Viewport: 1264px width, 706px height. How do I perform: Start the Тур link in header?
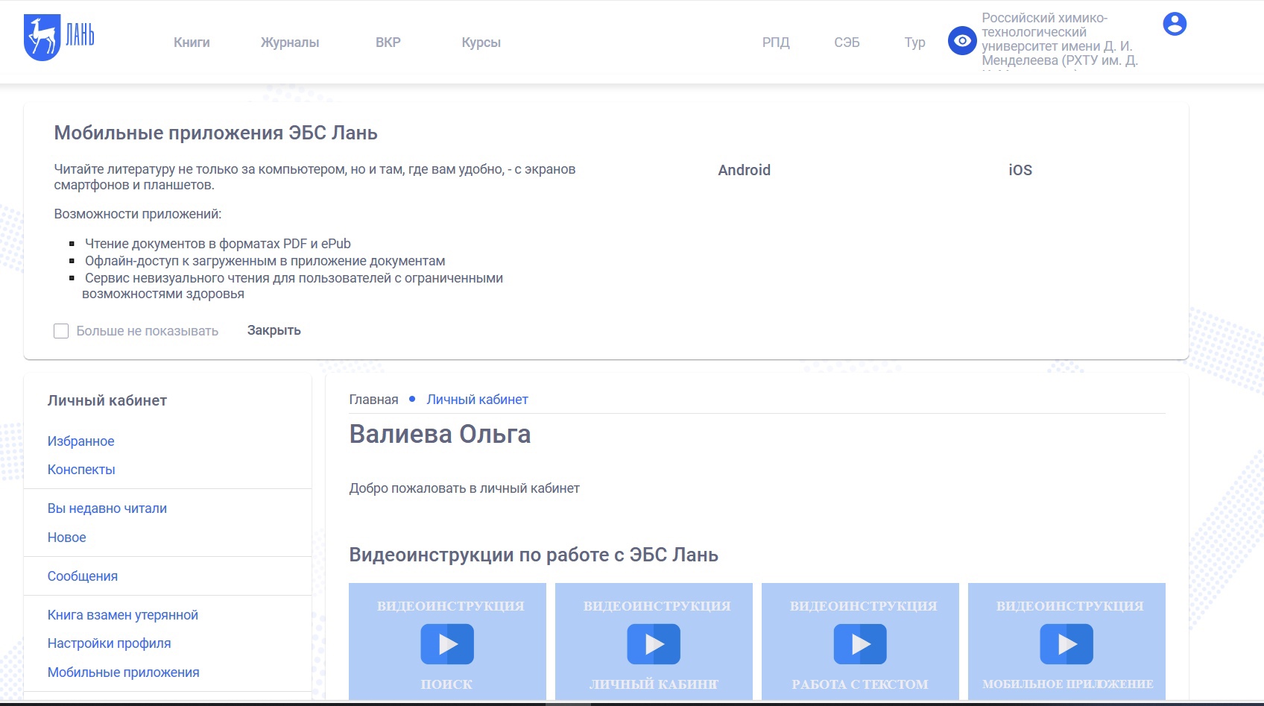click(915, 42)
